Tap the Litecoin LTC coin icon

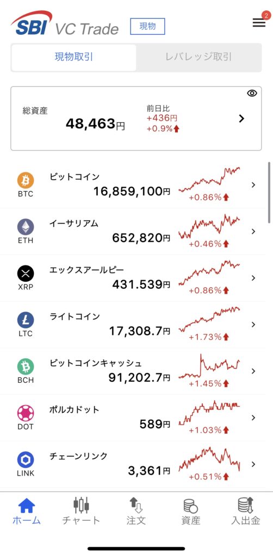click(26, 320)
